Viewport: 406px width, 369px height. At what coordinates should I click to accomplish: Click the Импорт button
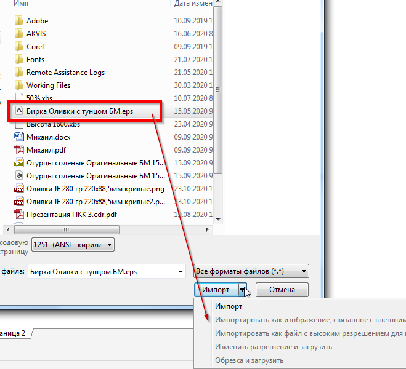(x=216, y=290)
